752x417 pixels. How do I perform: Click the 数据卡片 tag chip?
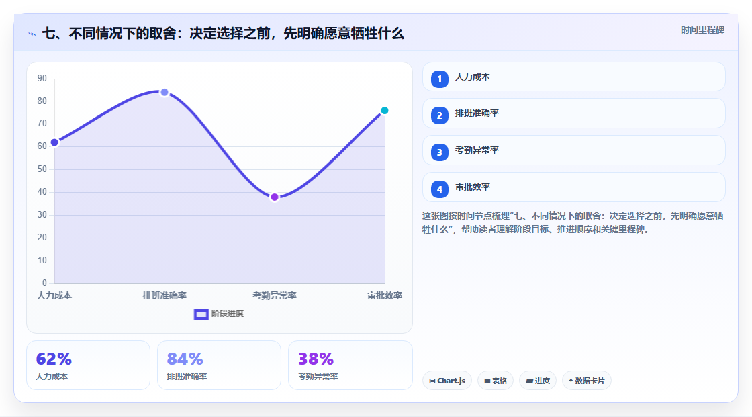[x=587, y=381]
